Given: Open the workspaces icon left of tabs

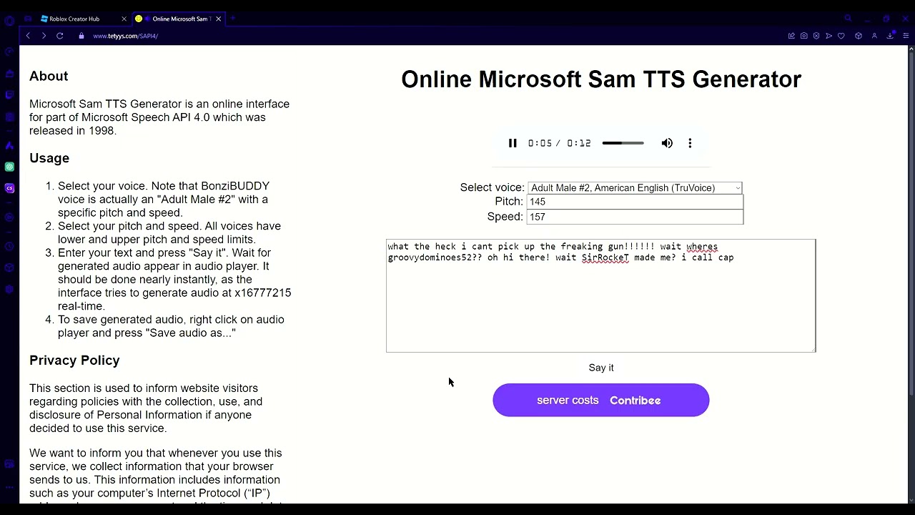Looking at the screenshot, I should [x=28, y=19].
